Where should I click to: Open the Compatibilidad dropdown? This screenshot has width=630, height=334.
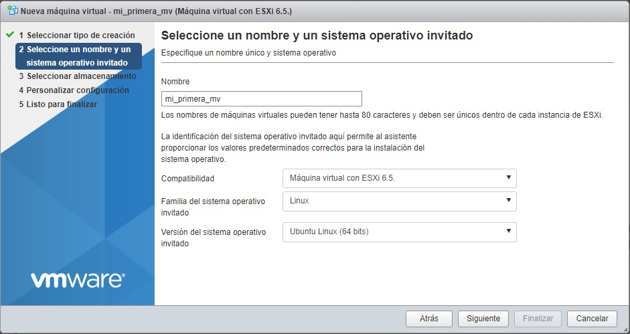400,178
